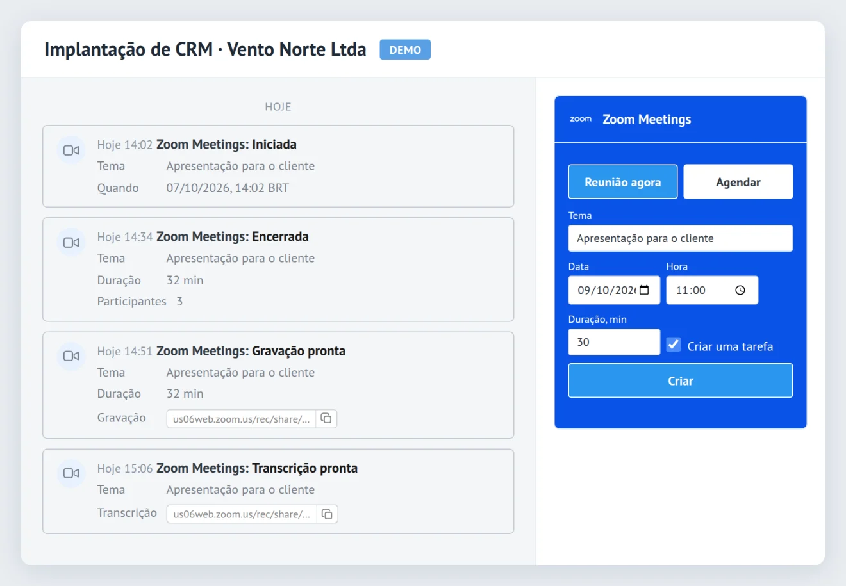The image size is (846, 586).
Task: Uncheck the Criar uma tarefa checkbox
Action: pos(673,345)
